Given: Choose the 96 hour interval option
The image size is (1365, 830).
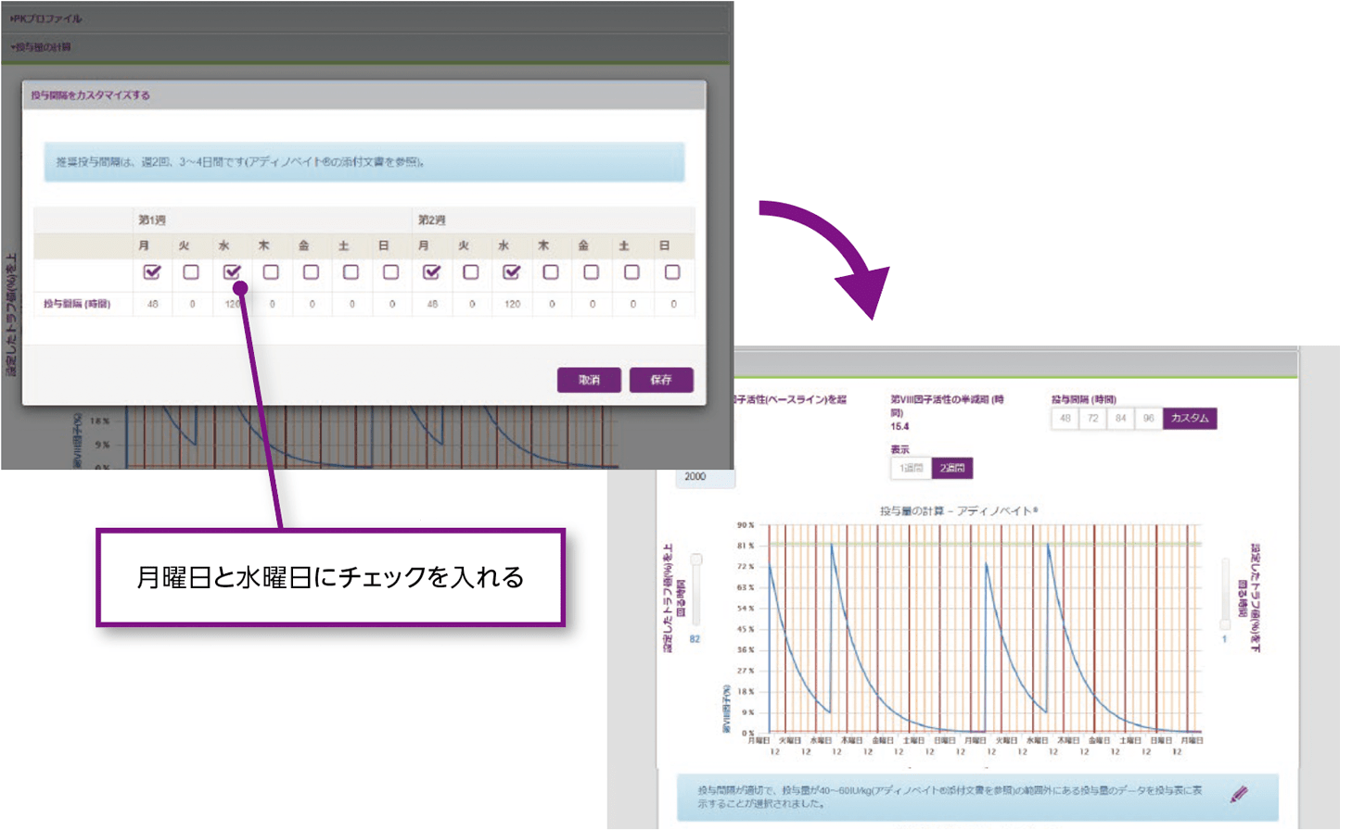Looking at the screenshot, I should [1149, 419].
